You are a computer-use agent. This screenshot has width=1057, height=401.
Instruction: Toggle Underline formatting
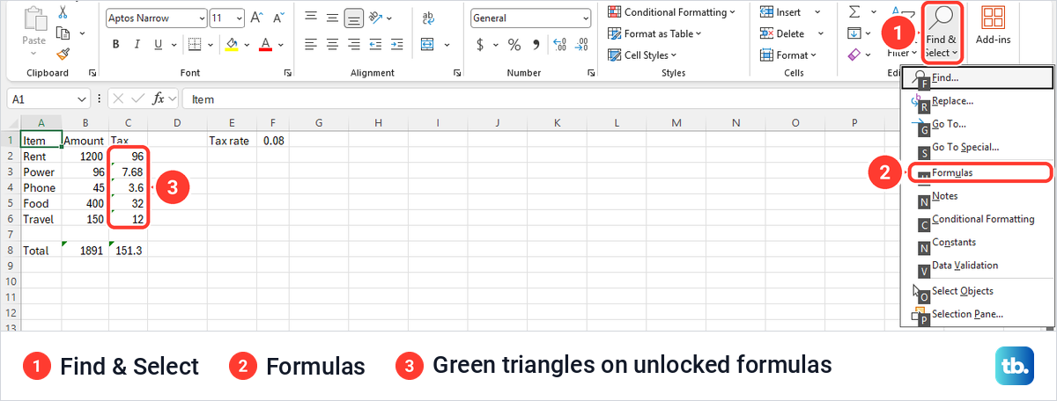(x=160, y=45)
